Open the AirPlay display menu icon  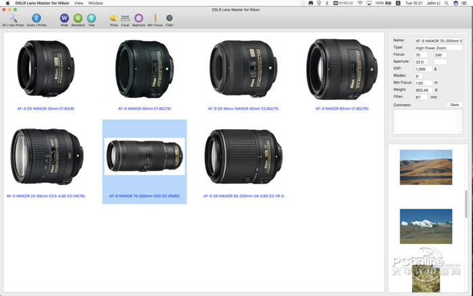[x=369, y=3]
